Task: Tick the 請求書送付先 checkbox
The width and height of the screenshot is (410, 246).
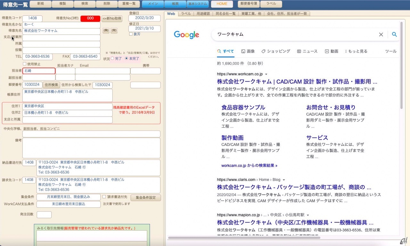Action: pyautogui.click(x=104, y=197)
